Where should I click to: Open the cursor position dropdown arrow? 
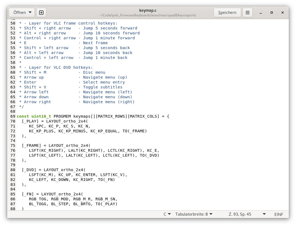point(264,214)
